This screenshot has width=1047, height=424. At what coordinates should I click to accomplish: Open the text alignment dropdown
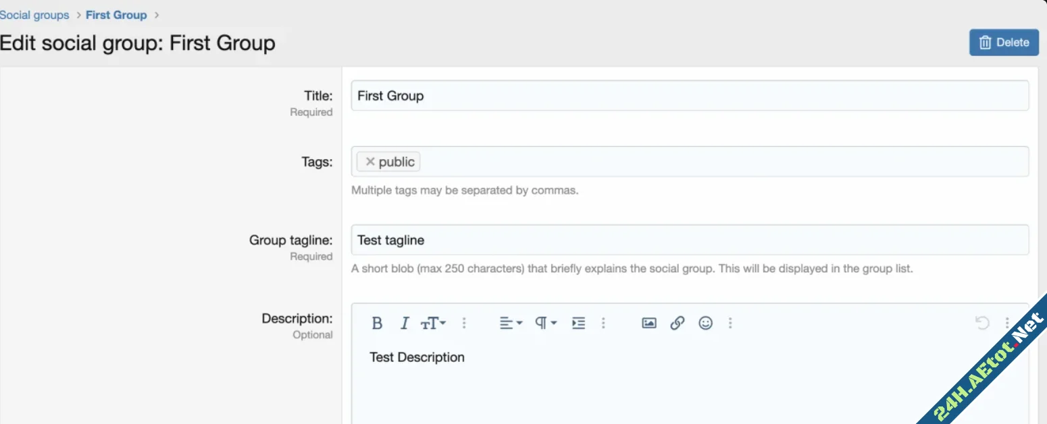pyautogui.click(x=511, y=324)
